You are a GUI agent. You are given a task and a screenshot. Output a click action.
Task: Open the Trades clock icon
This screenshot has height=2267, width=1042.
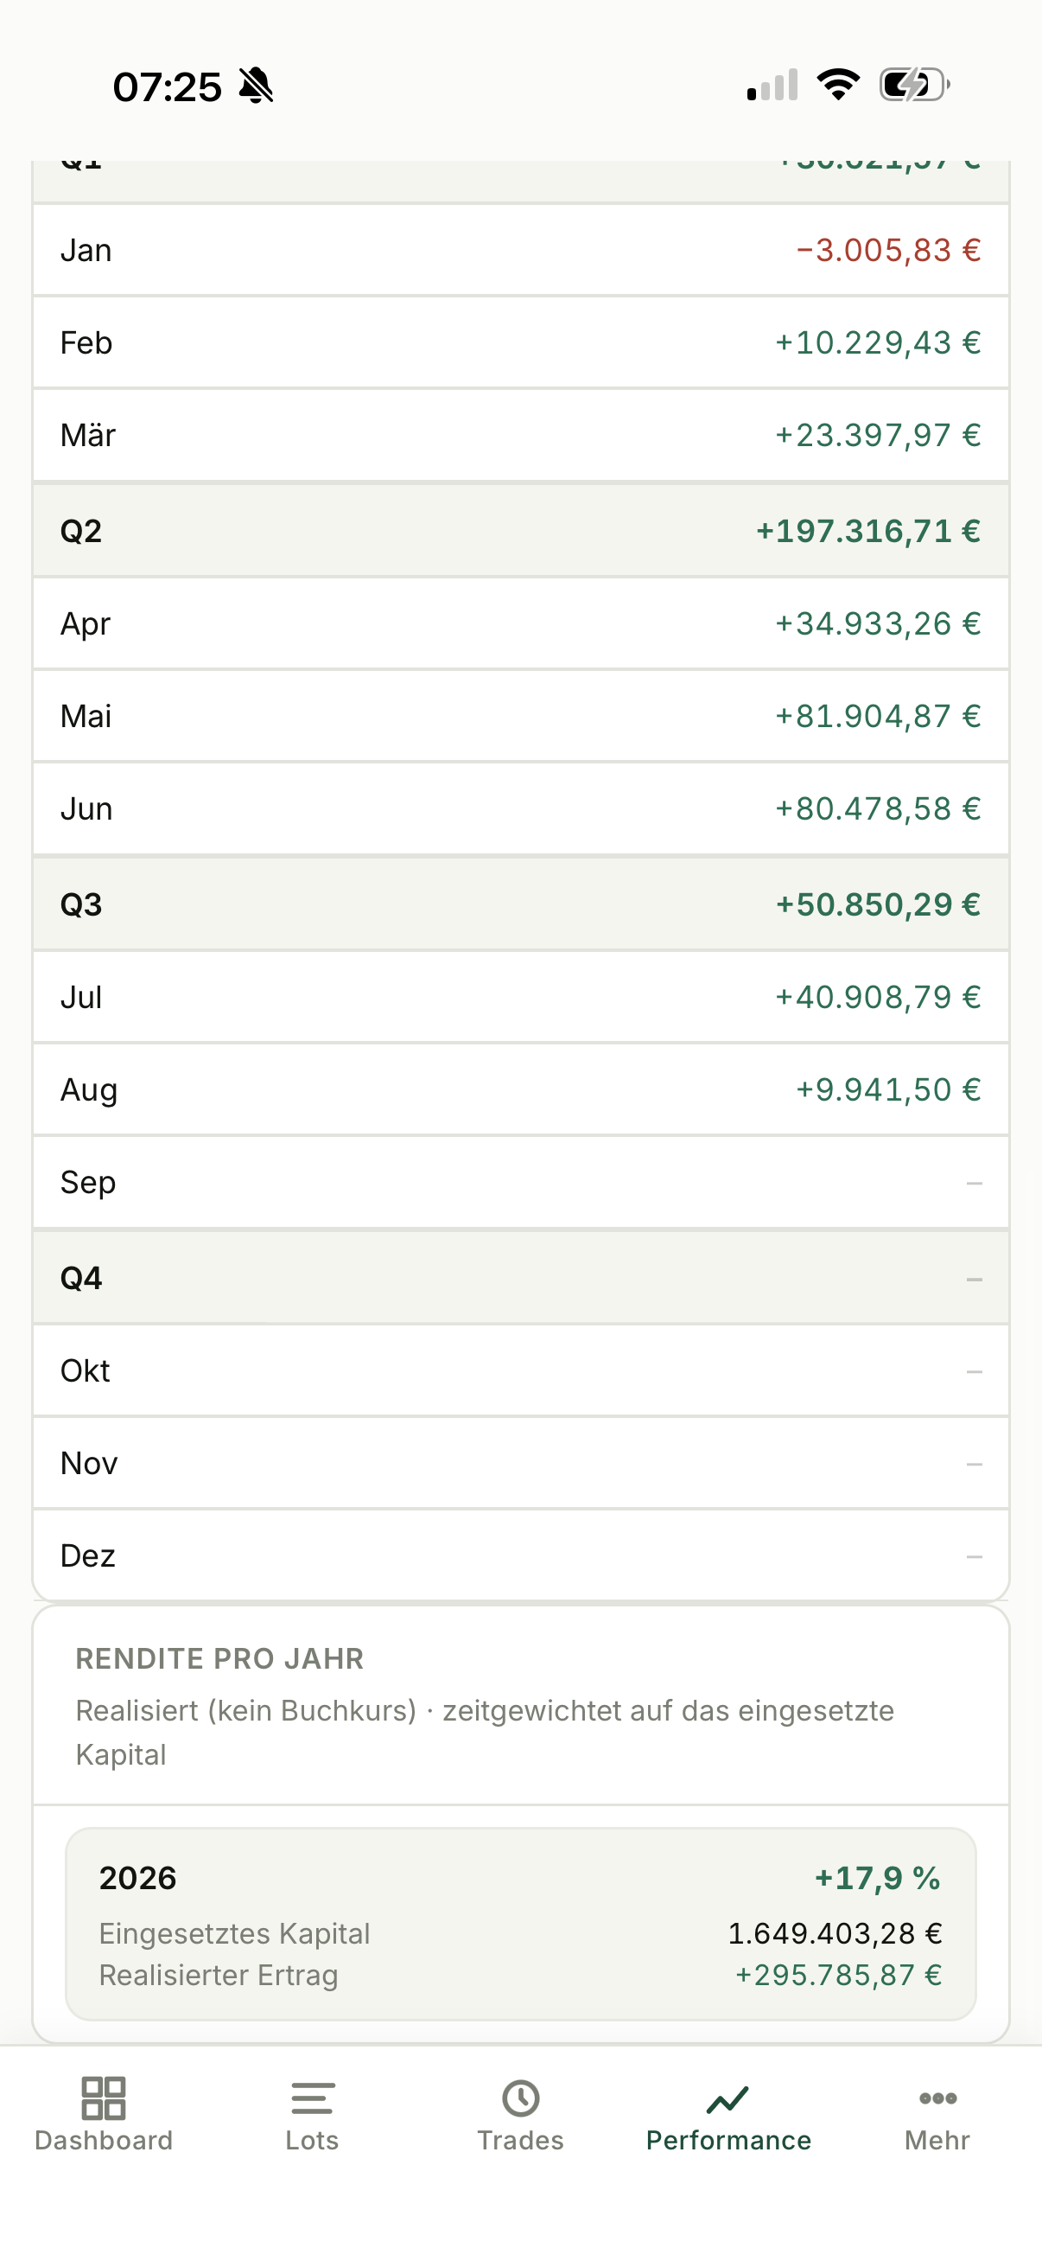coord(520,2098)
